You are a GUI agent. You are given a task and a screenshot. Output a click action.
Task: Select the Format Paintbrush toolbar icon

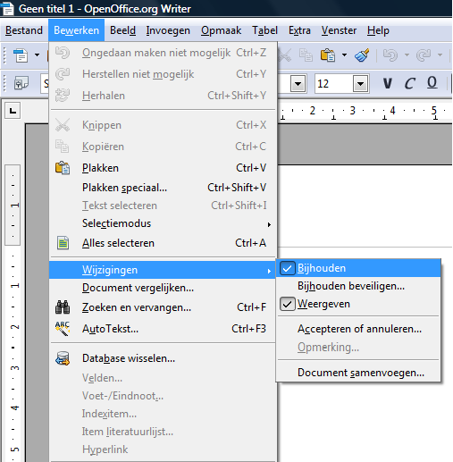click(362, 55)
